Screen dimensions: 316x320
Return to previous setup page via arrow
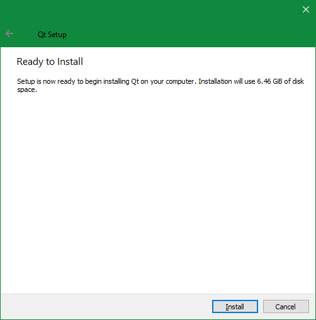tap(9, 33)
